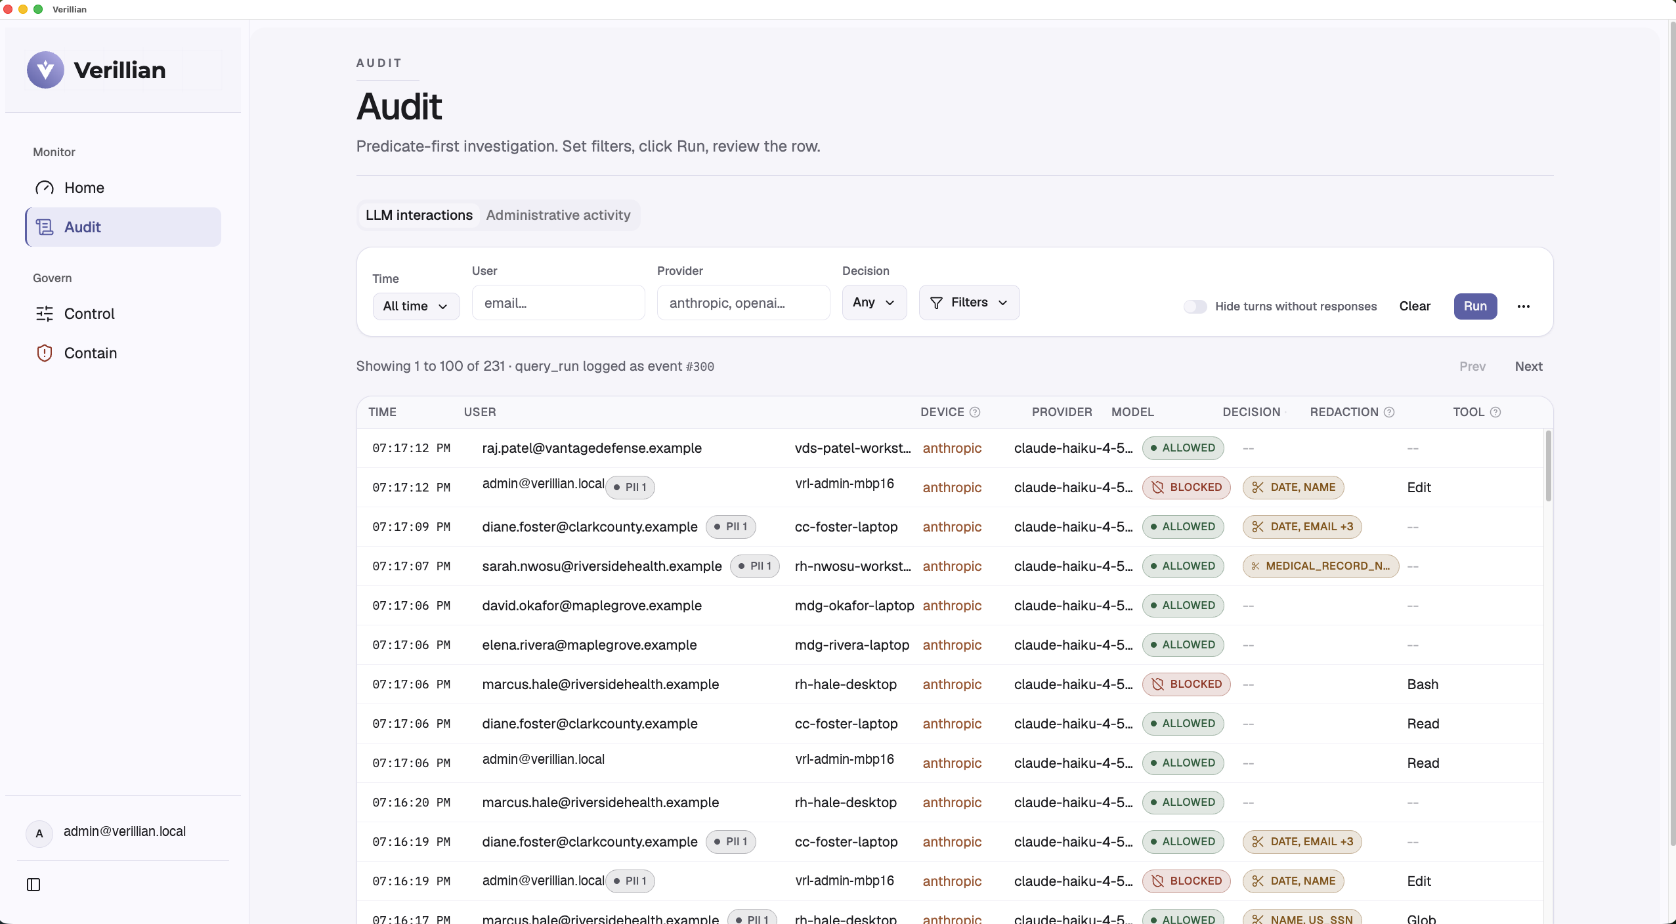Click the MEDICAL_RECORD_N… redaction badge

(1321, 566)
